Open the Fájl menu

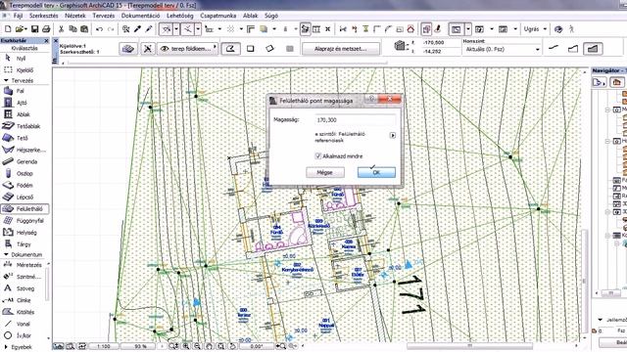coord(18,16)
